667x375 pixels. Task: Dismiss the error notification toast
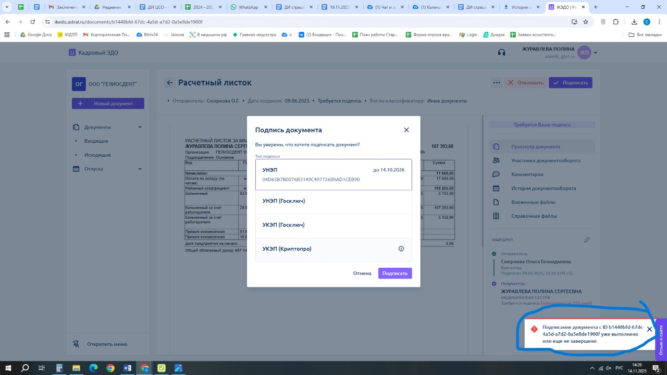tap(649, 329)
